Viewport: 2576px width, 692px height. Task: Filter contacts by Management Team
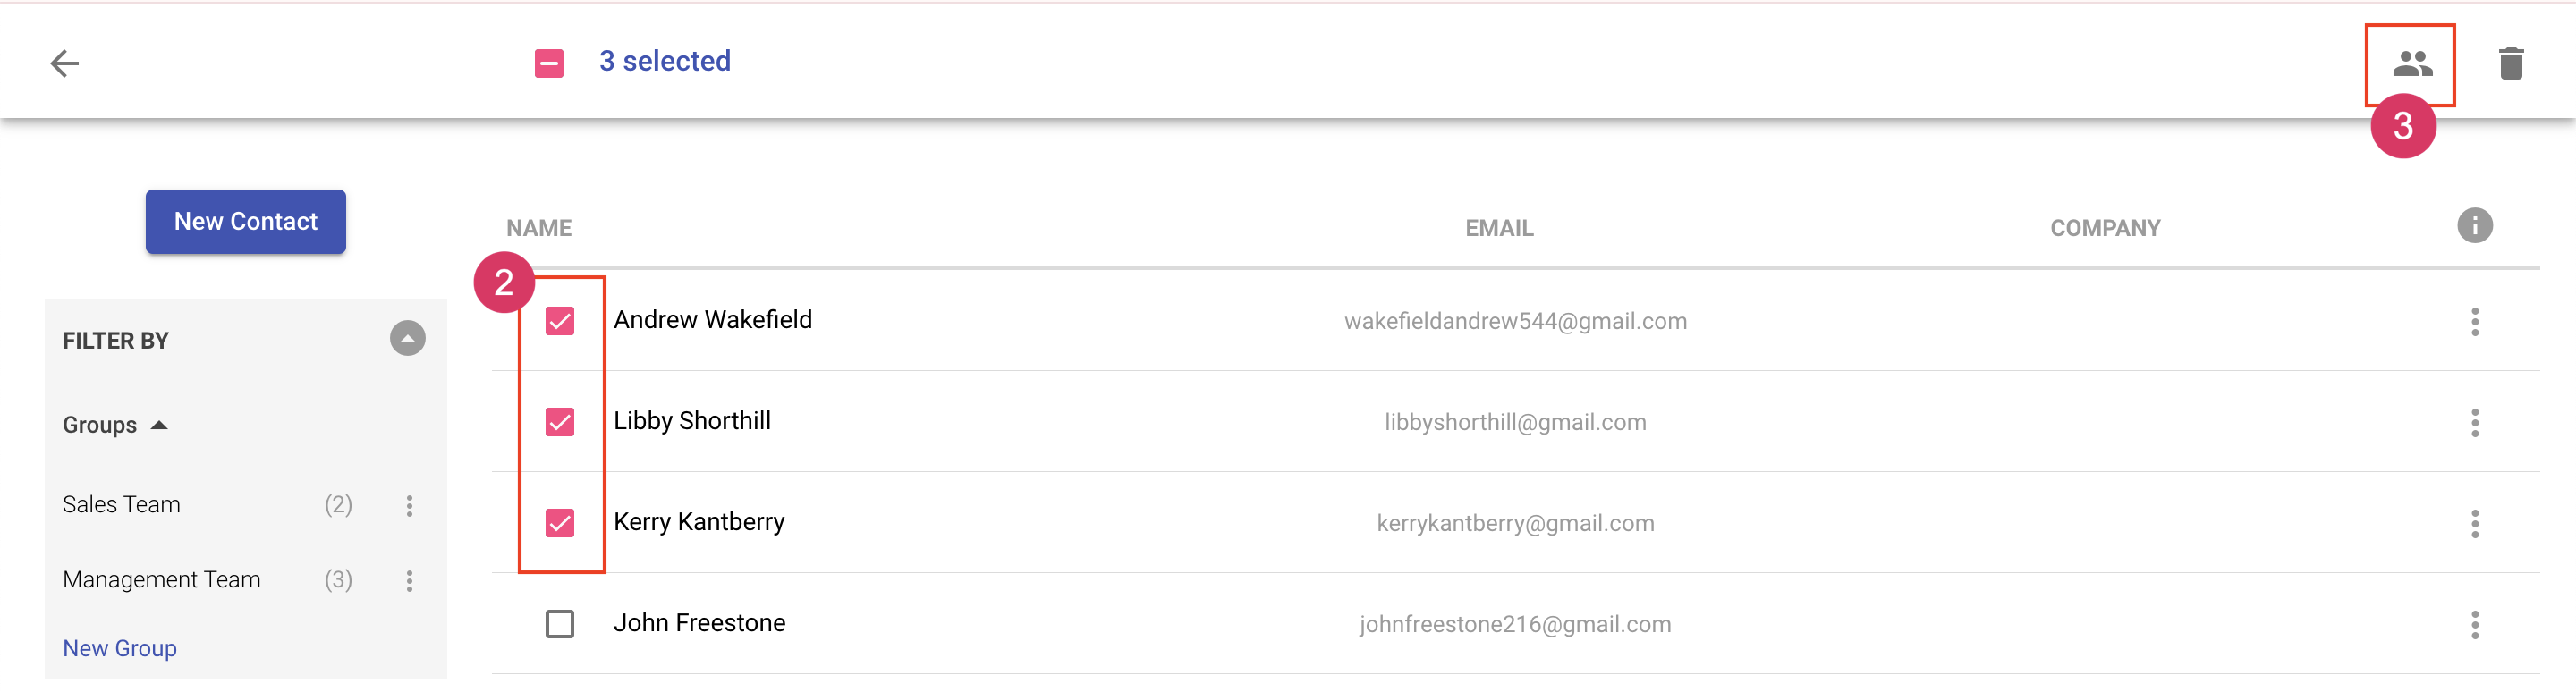click(162, 580)
